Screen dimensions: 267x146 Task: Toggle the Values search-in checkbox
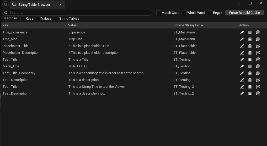coord(38,19)
